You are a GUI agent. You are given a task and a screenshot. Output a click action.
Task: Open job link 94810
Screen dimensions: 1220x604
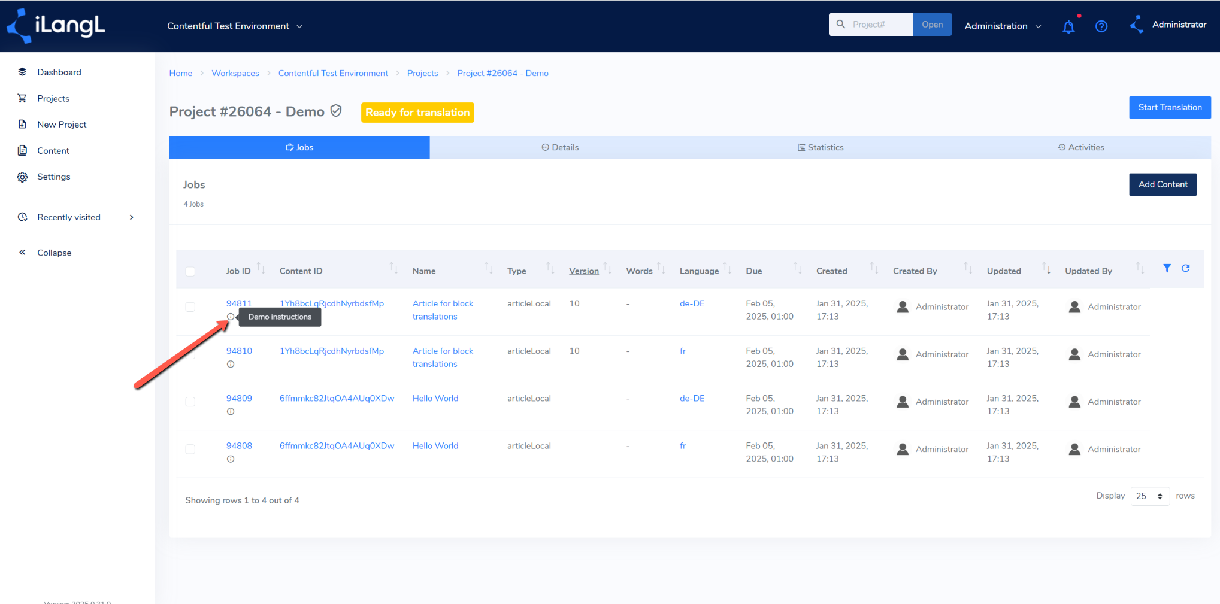(x=239, y=351)
